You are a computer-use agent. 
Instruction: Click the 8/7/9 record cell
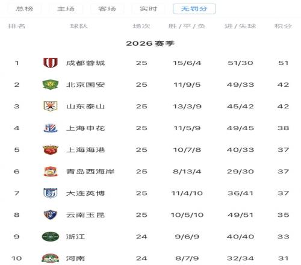click(x=187, y=258)
